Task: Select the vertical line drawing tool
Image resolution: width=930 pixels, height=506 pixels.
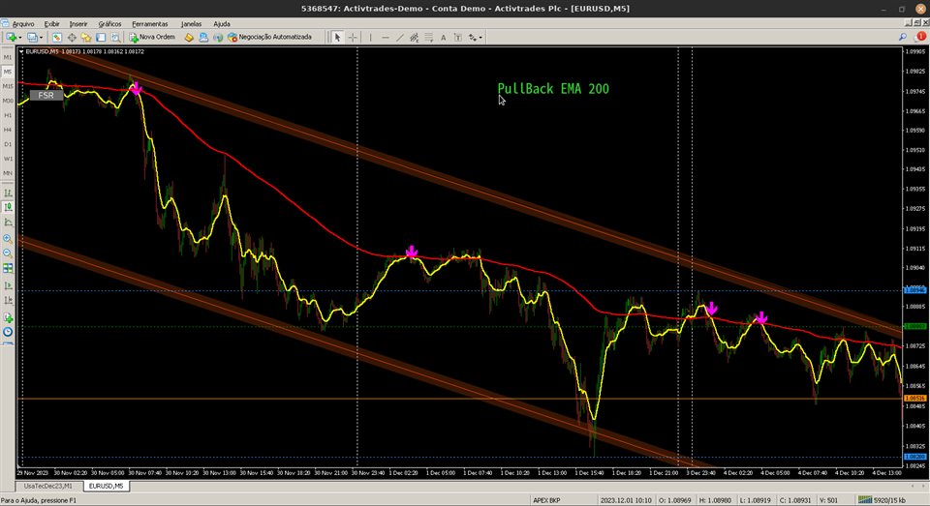Action: 370,38
